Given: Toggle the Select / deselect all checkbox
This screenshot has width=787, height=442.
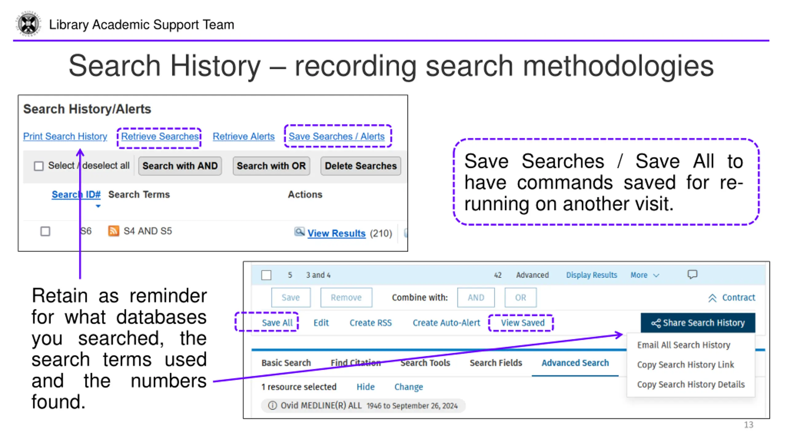Looking at the screenshot, I should [39, 166].
